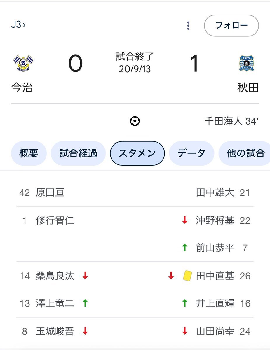Select the スタメン tab
Screen dimensions: 270x350
pyautogui.click(x=137, y=153)
